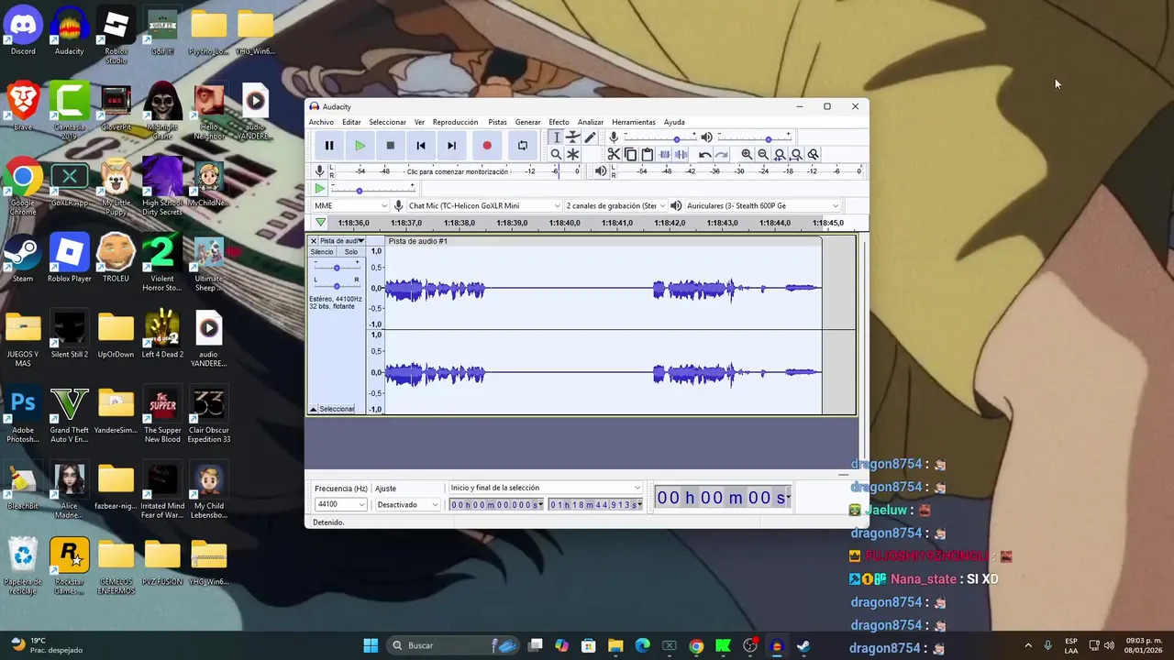
Task: Cut selection with the scissors icon
Action: point(614,154)
